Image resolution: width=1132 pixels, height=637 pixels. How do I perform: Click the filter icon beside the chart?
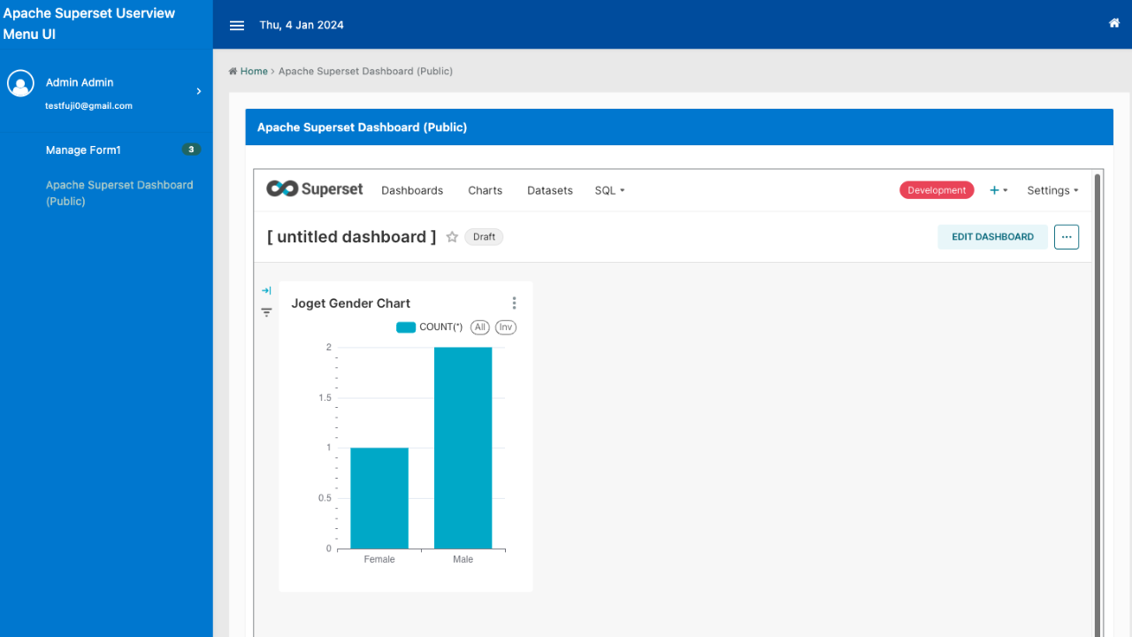point(266,312)
